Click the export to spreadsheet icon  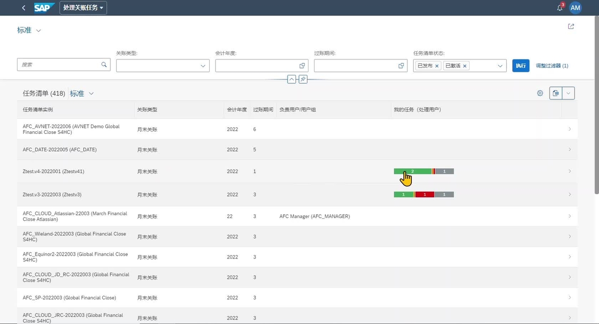[x=556, y=93]
